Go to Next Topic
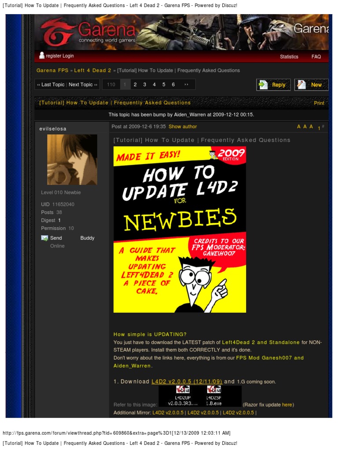 coord(83,85)
